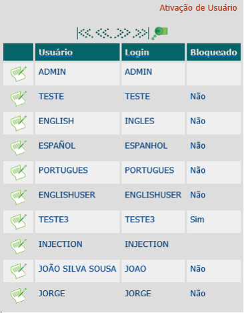This screenshot has width=244, height=313.
Task: Click the PORTUGUES user name
Action: click(x=63, y=170)
